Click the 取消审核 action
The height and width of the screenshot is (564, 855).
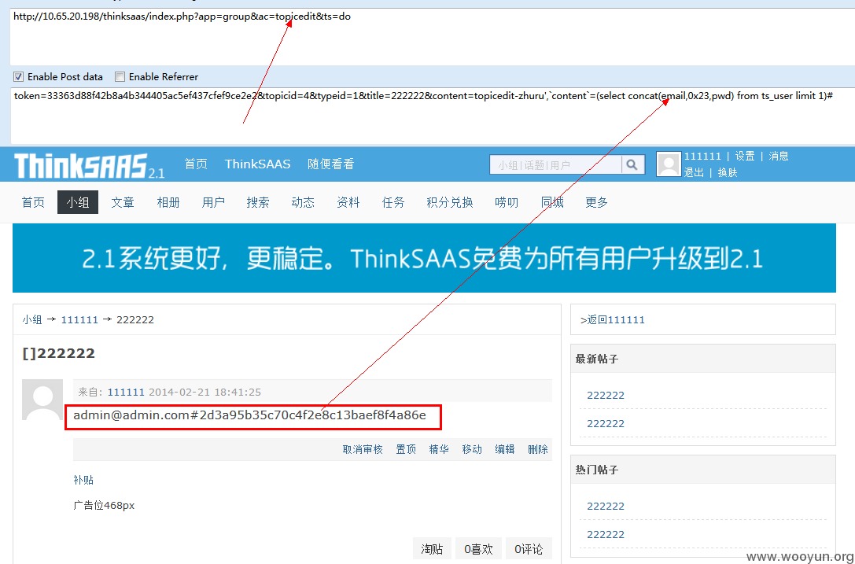363,449
